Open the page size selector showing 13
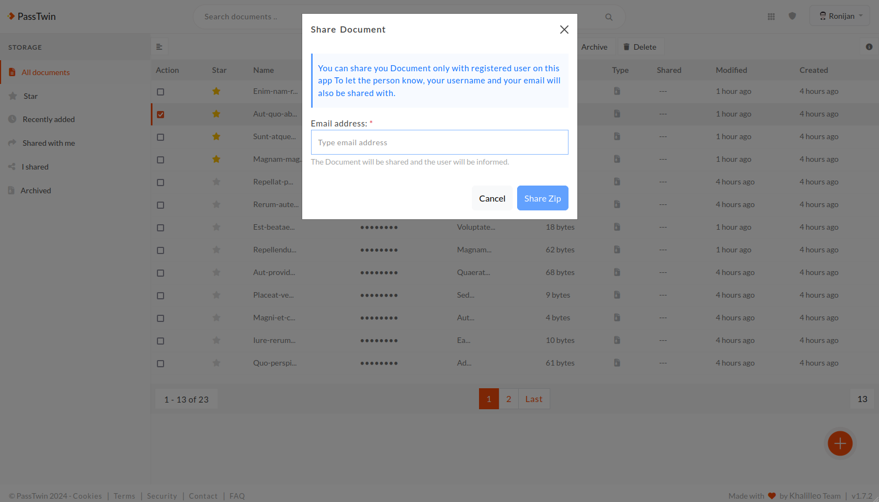This screenshot has width=879, height=502. [862, 399]
